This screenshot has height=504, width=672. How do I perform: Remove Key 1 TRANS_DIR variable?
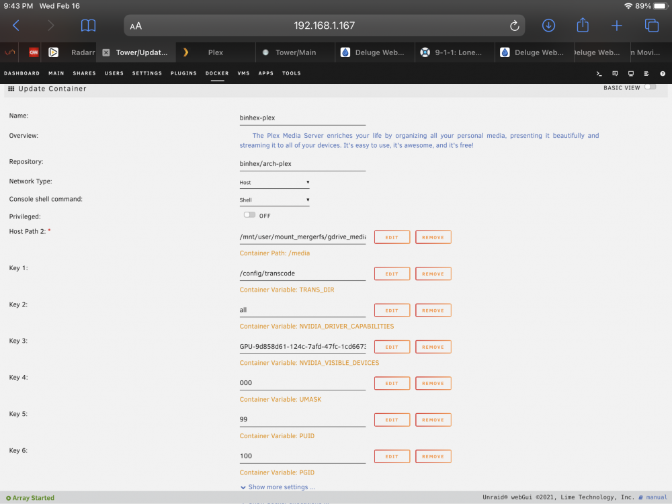433,274
